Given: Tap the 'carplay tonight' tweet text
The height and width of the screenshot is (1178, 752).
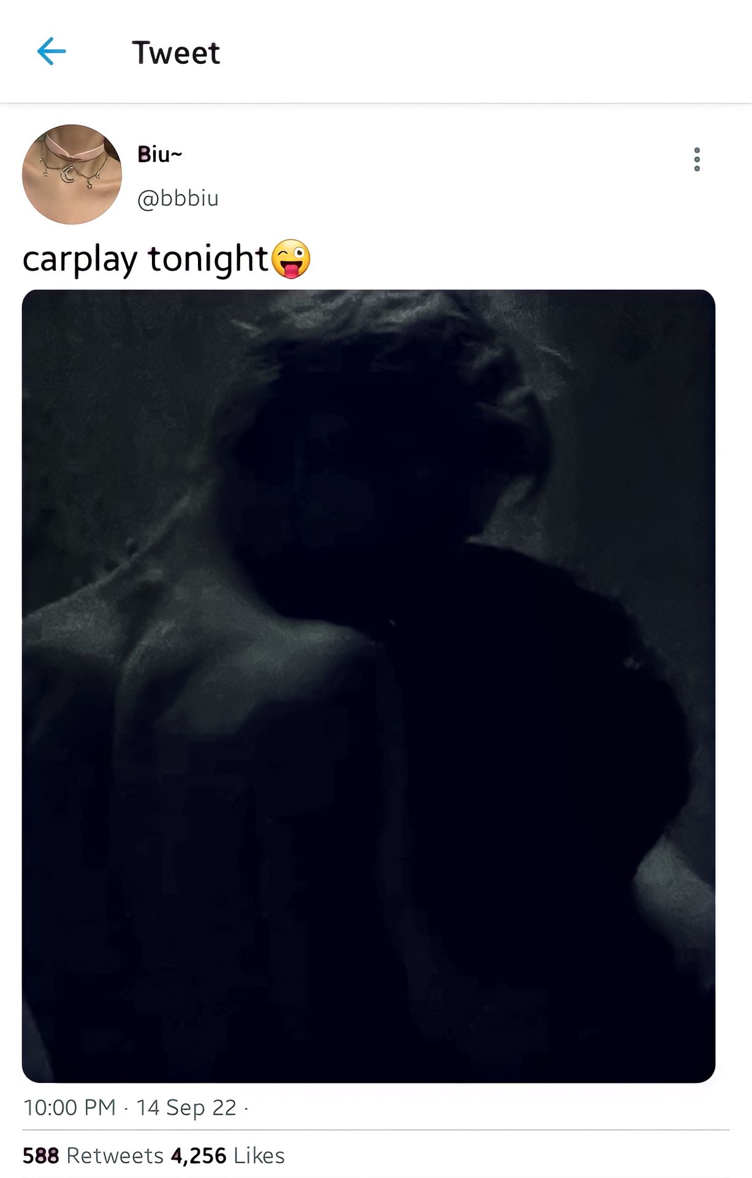Looking at the screenshot, I should tap(145, 259).
